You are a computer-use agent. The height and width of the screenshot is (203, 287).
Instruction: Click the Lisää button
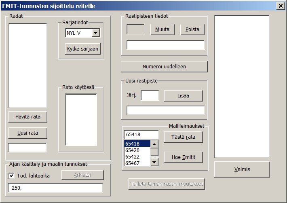click(x=183, y=96)
